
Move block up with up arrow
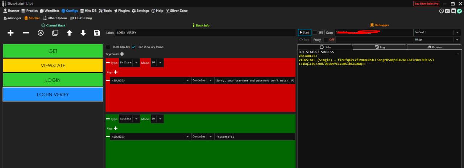click(x=69, y=33)
